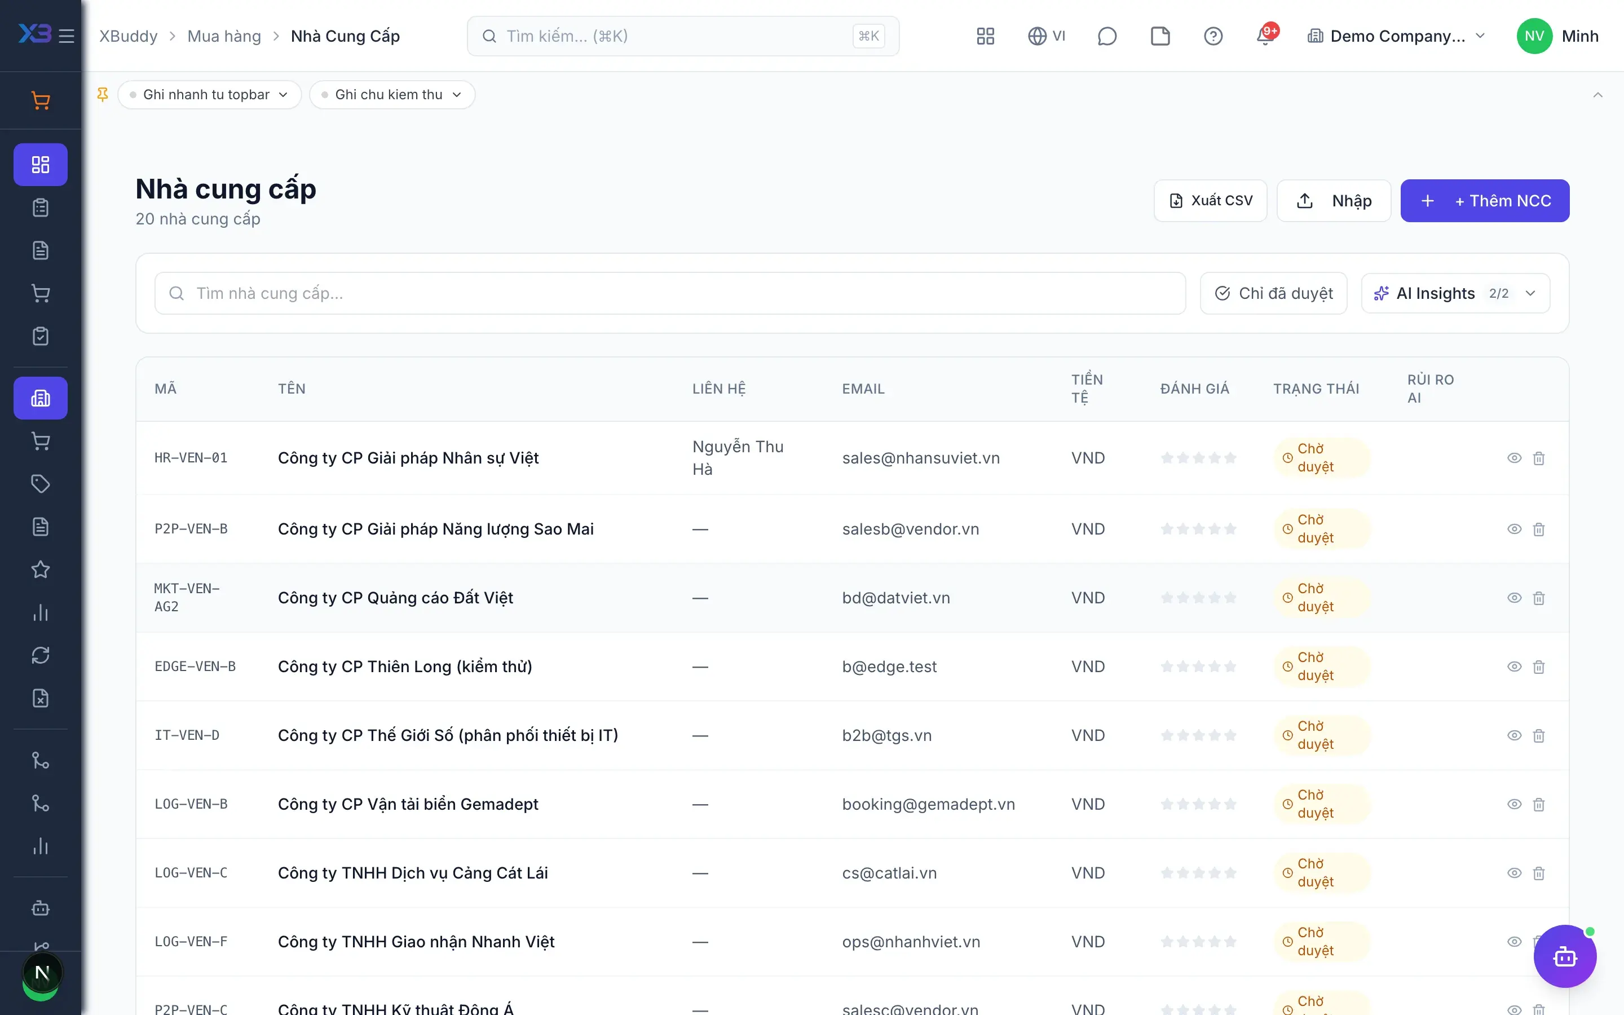
Task: Open the robot icon in sidebar
Action: [x=40, y=908]
